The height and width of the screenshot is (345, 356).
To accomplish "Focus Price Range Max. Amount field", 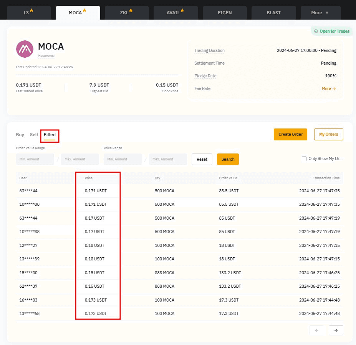I will pyautogui.click(x=168, y=159).
